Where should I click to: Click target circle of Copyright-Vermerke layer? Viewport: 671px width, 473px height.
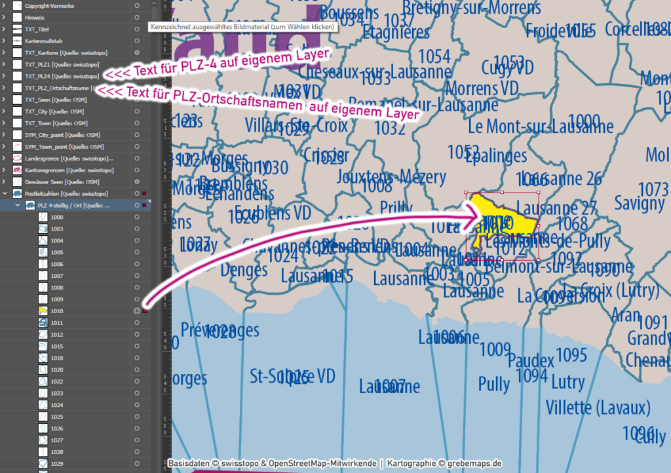tap(137, 6)
